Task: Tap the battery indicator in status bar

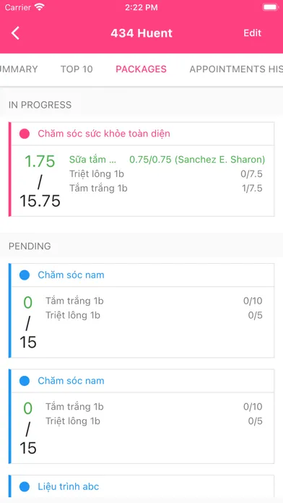Action: tap(270, 7)
